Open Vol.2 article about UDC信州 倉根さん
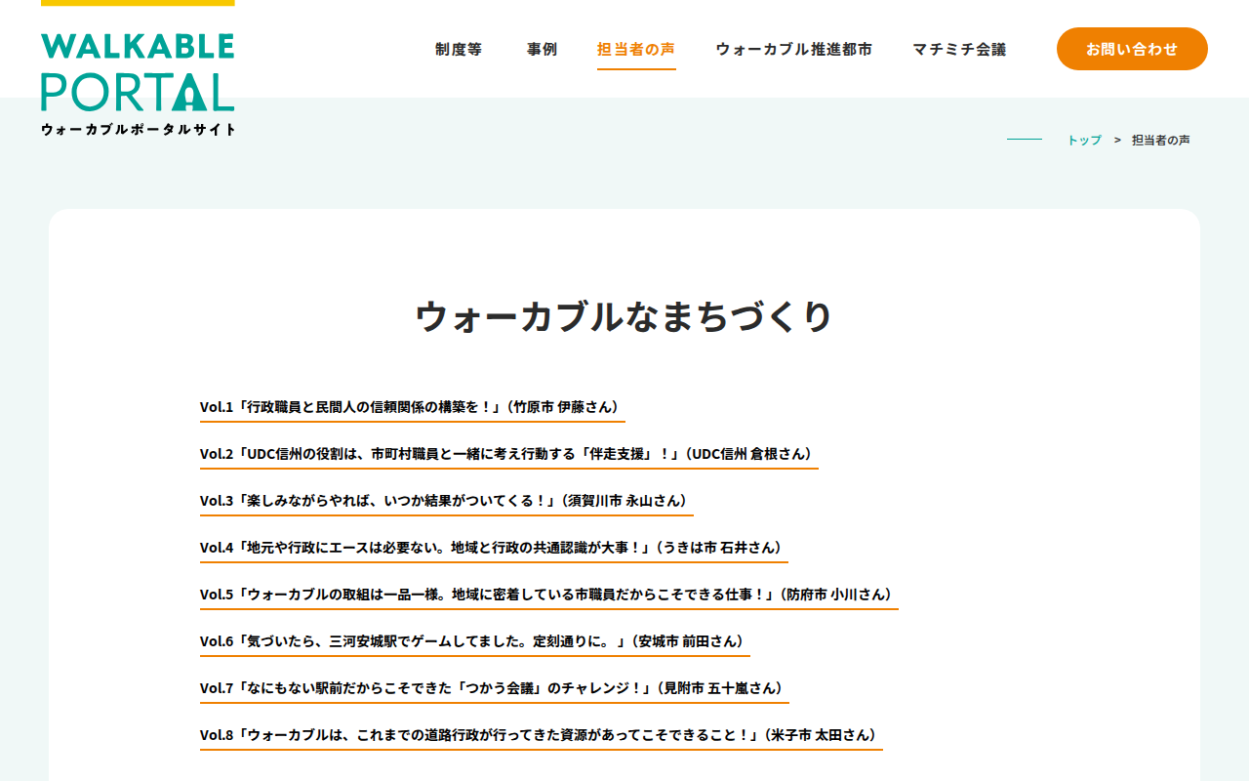The width and height of the screenshot is (1249, 781). pyautogui.click(x=509, y=454)
